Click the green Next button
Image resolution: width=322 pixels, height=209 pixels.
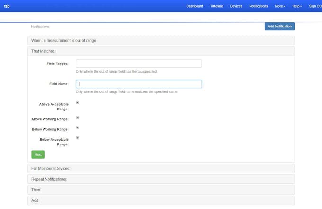tap(38, 154)
